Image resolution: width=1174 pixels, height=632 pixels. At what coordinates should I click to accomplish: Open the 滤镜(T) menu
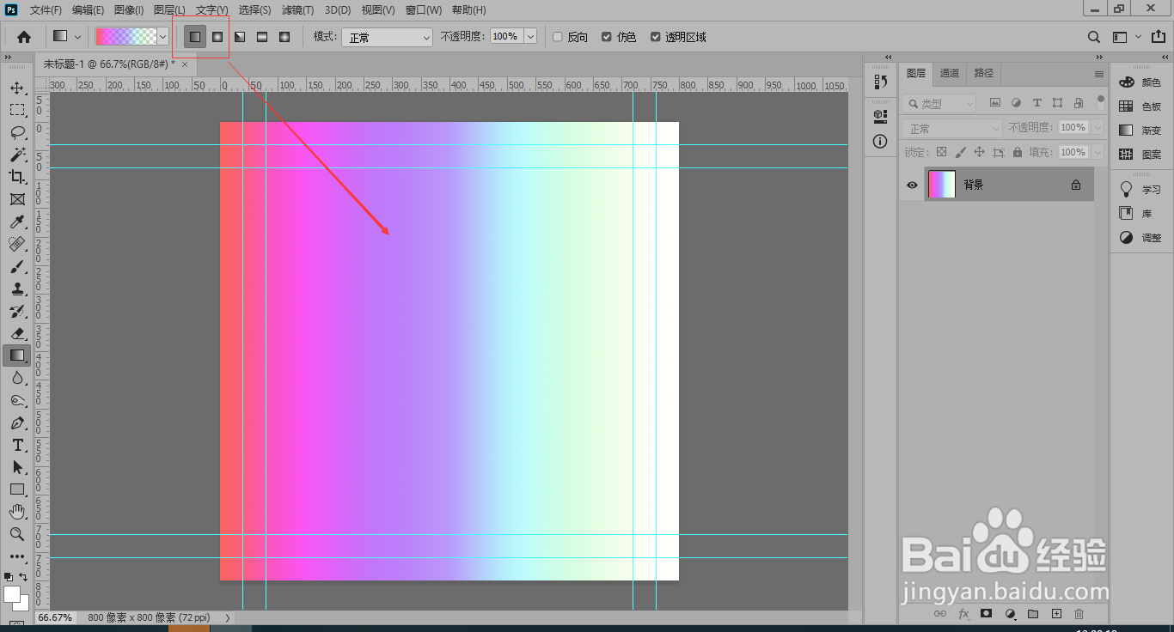(297, 10)
